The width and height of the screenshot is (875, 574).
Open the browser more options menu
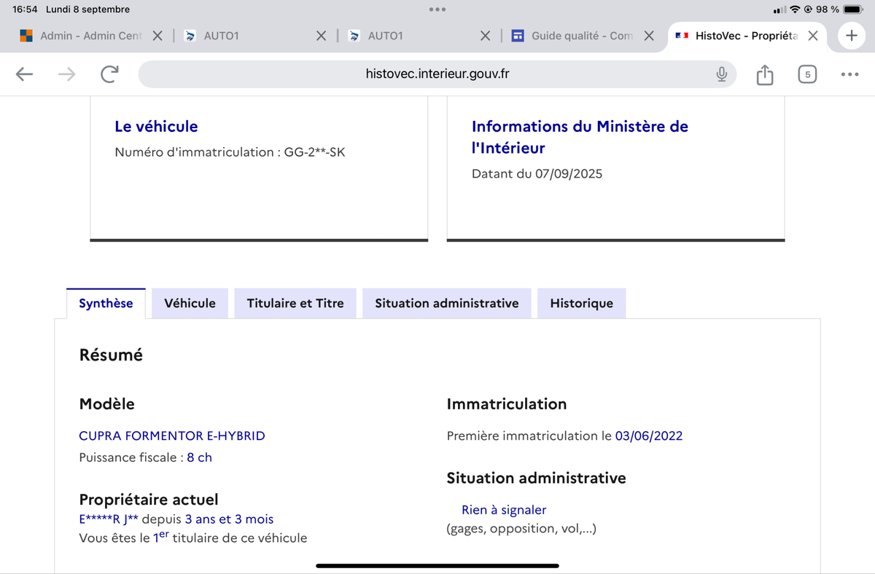[849, 74]
